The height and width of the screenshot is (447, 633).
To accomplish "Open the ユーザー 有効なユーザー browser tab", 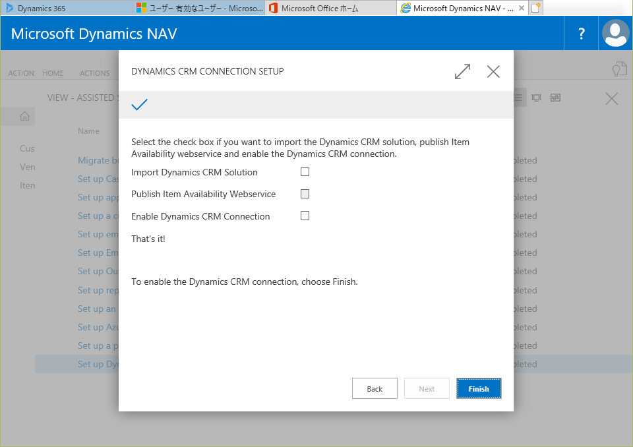I will point(198,8).
